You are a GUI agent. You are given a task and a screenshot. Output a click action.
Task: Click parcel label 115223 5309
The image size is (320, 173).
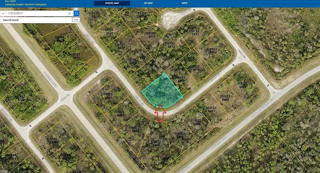click(x=65, y=156)
